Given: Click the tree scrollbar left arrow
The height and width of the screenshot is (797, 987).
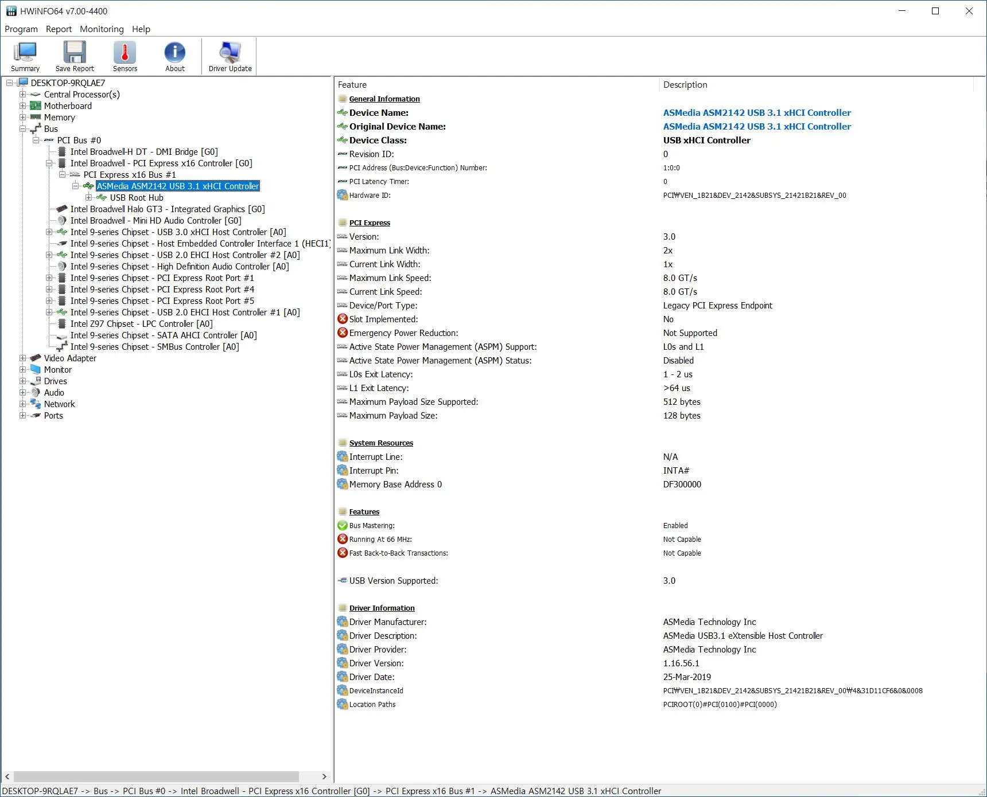Looking at the screenshot, I should click(x=7, y=776).
